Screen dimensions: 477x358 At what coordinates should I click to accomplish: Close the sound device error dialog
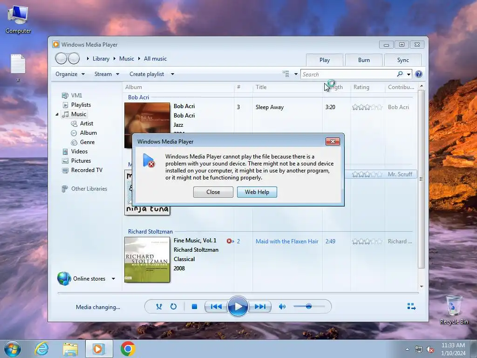[x=213, y=192]
